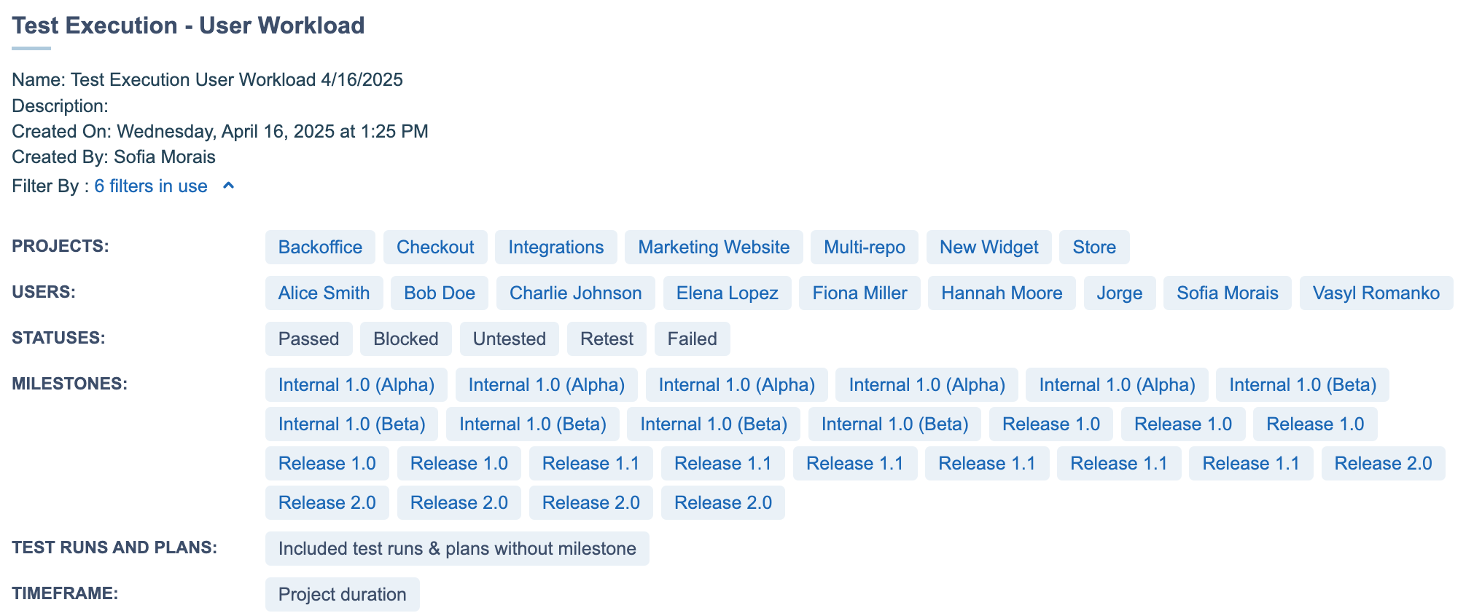Click the Untested status tag
This screenshot has width=1474, height=613.
[509, 339]
